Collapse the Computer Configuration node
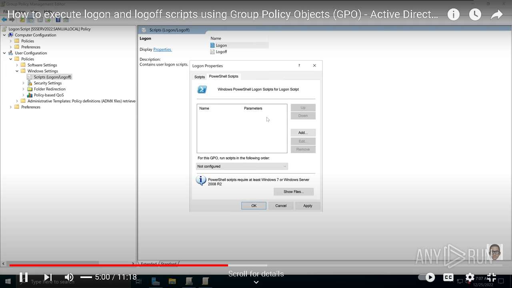 (x=4, y=35)
